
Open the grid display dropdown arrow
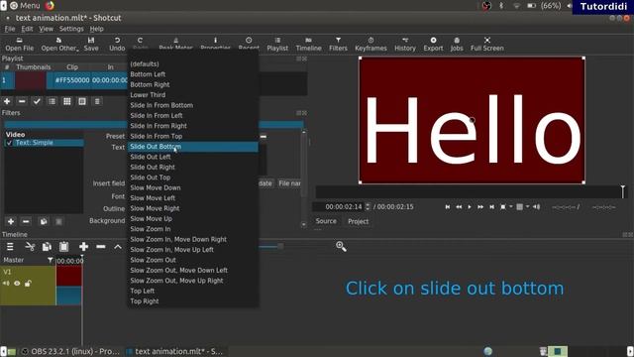pos(528,207)
